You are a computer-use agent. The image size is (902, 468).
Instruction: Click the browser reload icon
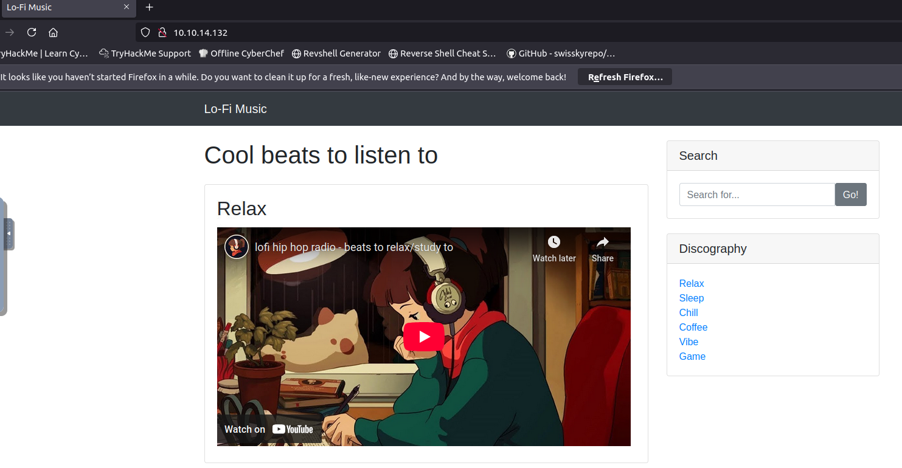32,32
